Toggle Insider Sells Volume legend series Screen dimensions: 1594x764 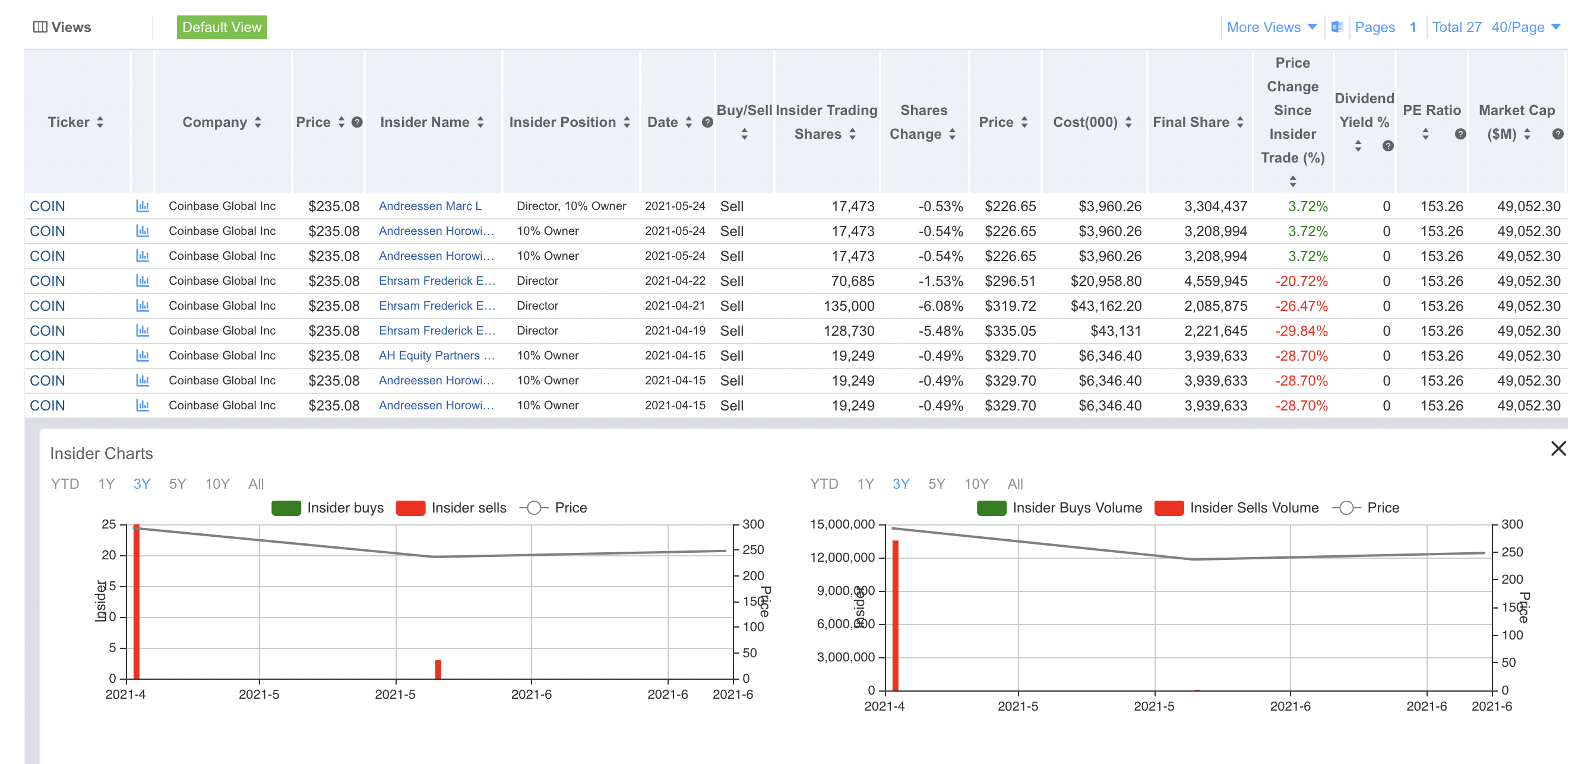1236,508
